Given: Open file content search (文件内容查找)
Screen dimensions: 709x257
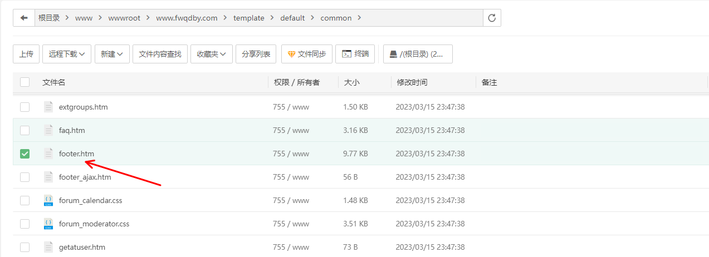Looking at the screenshot, I should click(160, 54).
